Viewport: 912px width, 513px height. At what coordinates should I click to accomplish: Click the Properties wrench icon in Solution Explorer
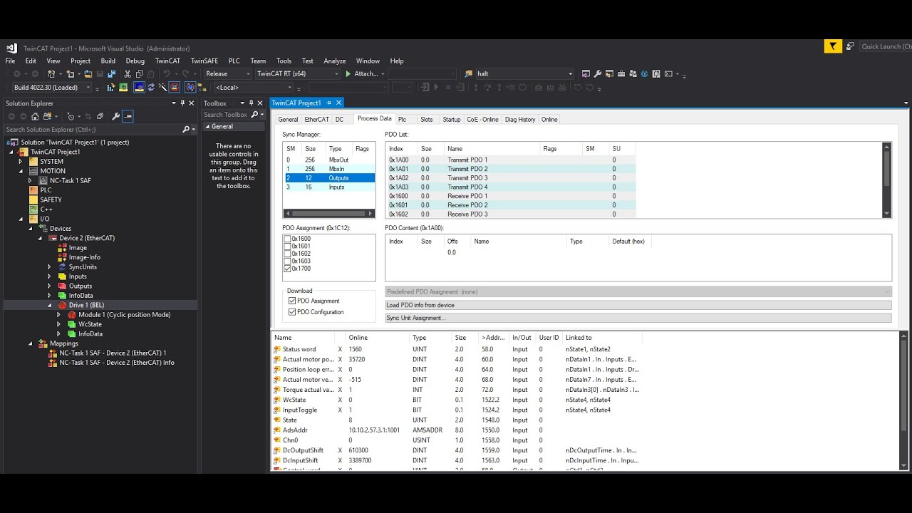[115, 116]
